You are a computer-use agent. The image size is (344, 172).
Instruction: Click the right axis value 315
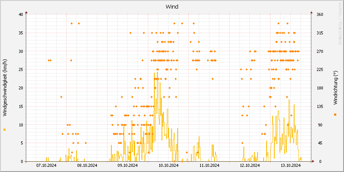320,33
